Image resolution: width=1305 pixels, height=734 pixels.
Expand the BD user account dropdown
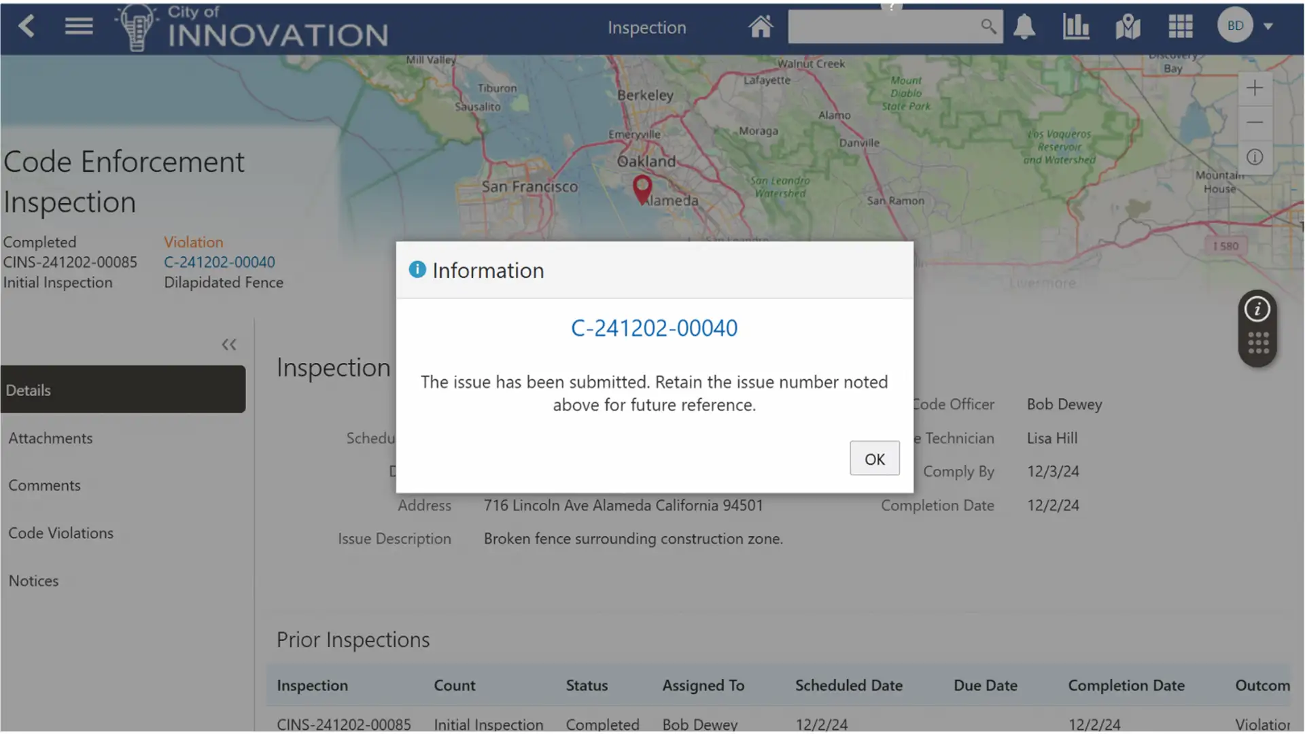[1268, 27]
